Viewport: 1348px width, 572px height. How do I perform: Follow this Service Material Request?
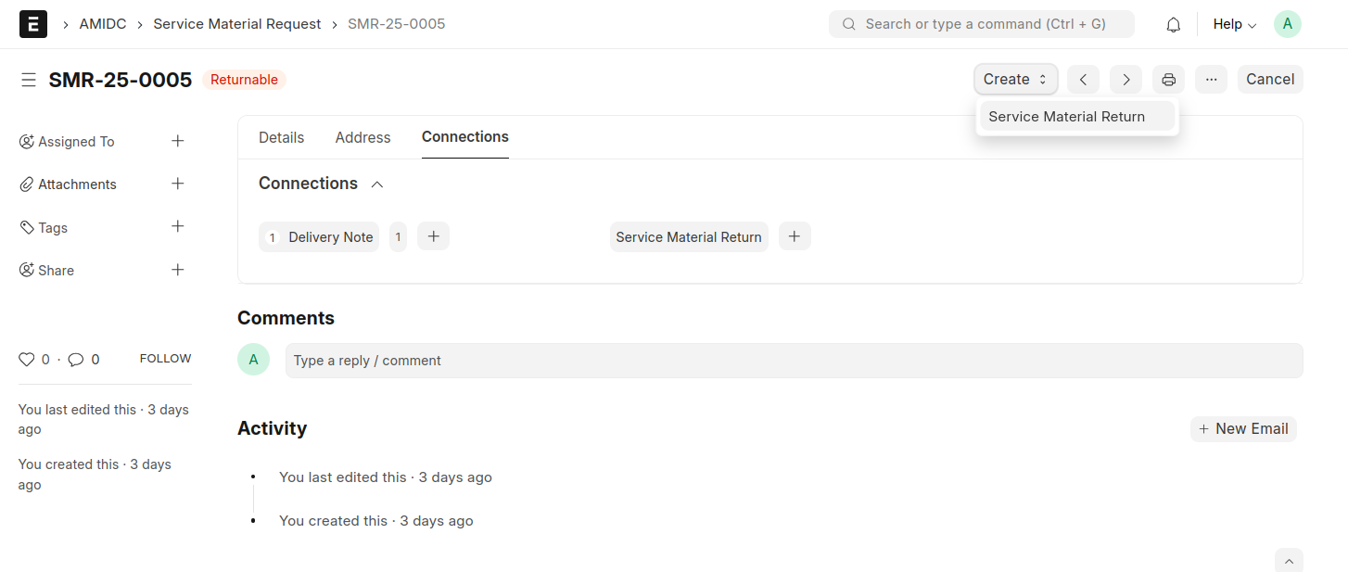tap(165, 358)
